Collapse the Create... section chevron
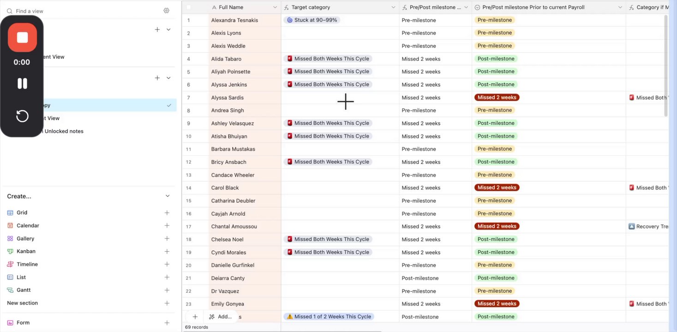This screenshot has height=332, width=677. click(x=168, y=196)
